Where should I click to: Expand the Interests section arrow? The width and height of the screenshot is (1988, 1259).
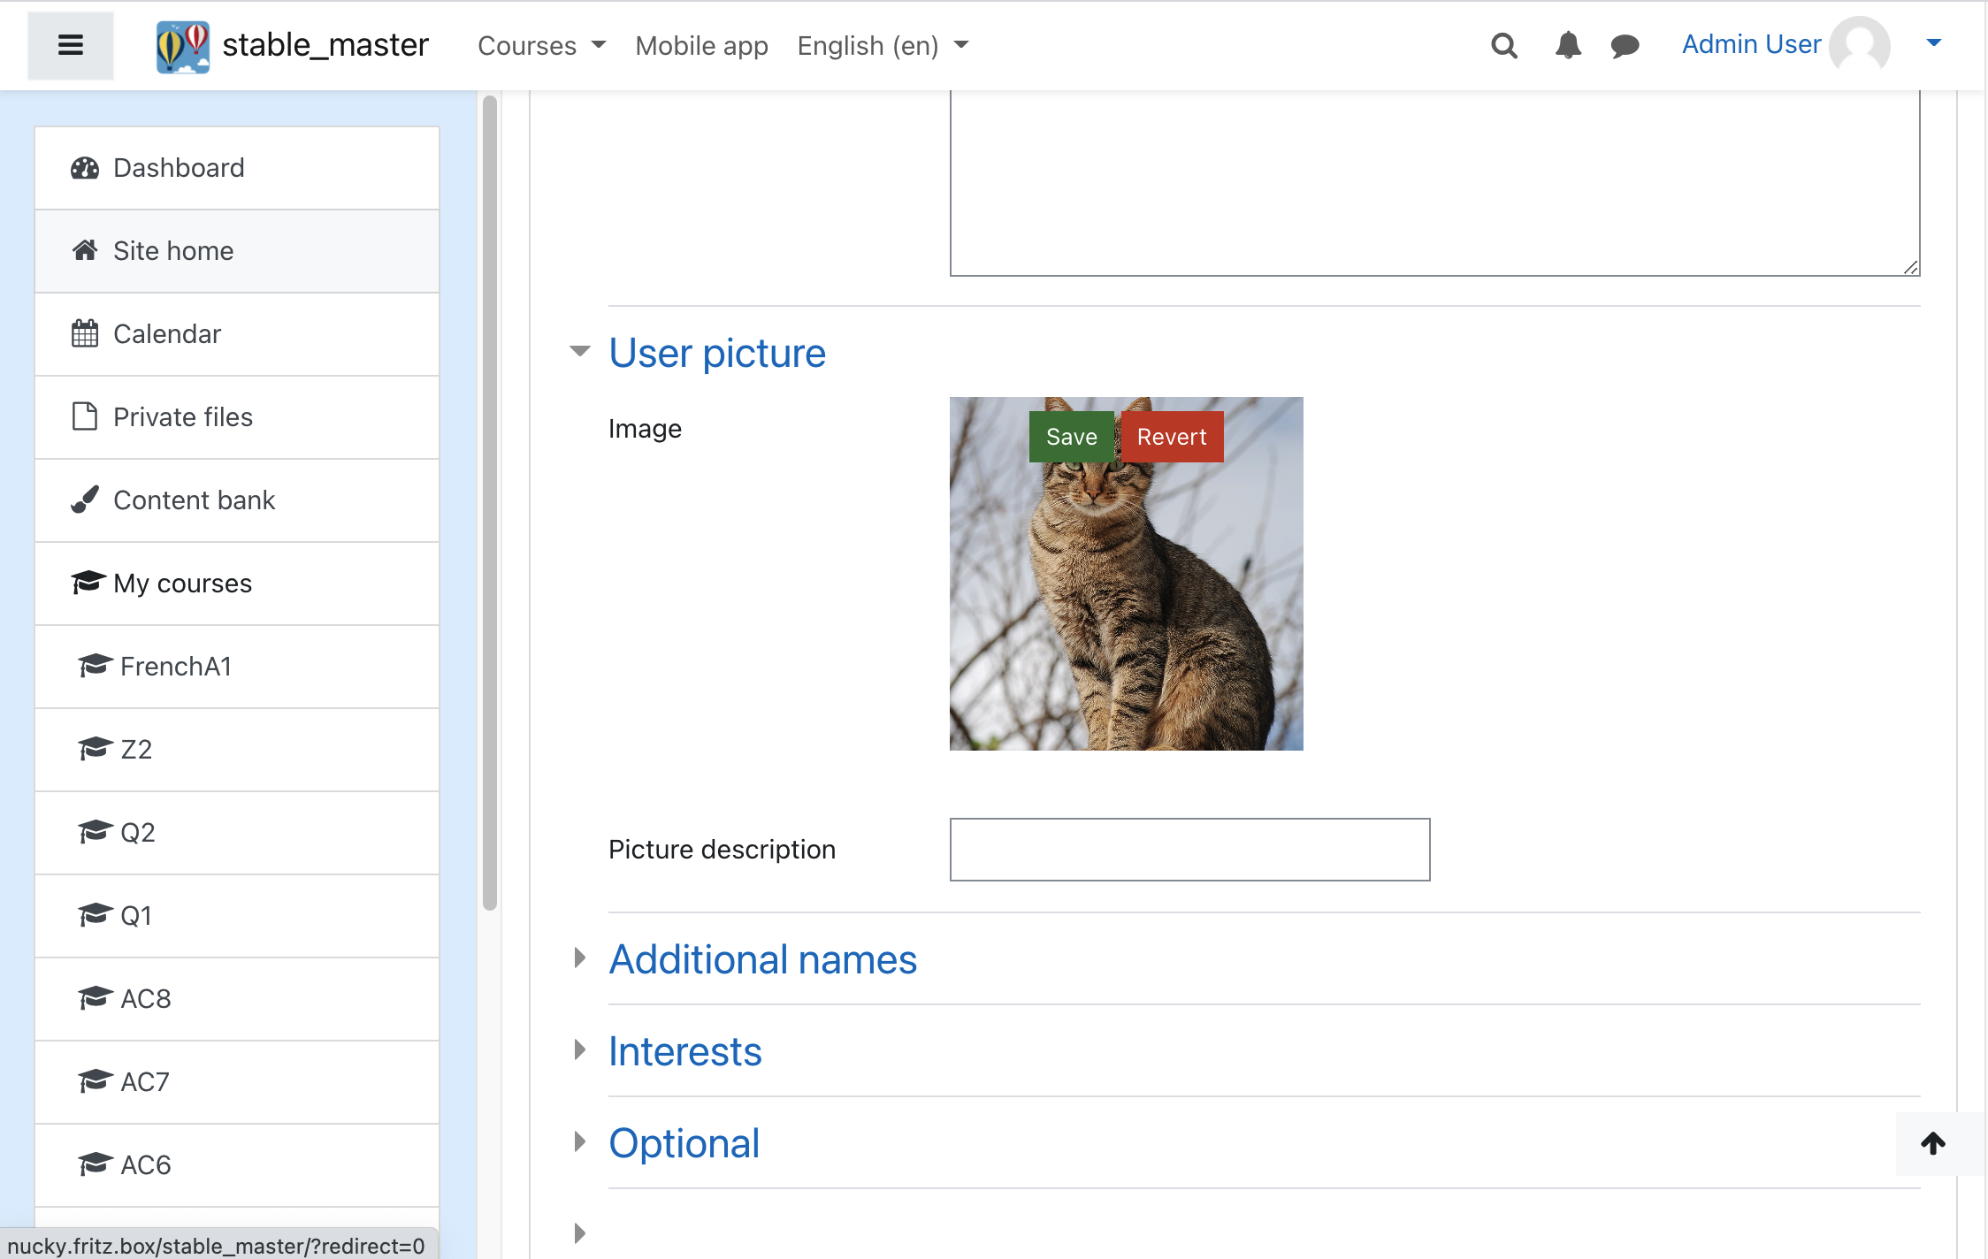point(580,1049)
